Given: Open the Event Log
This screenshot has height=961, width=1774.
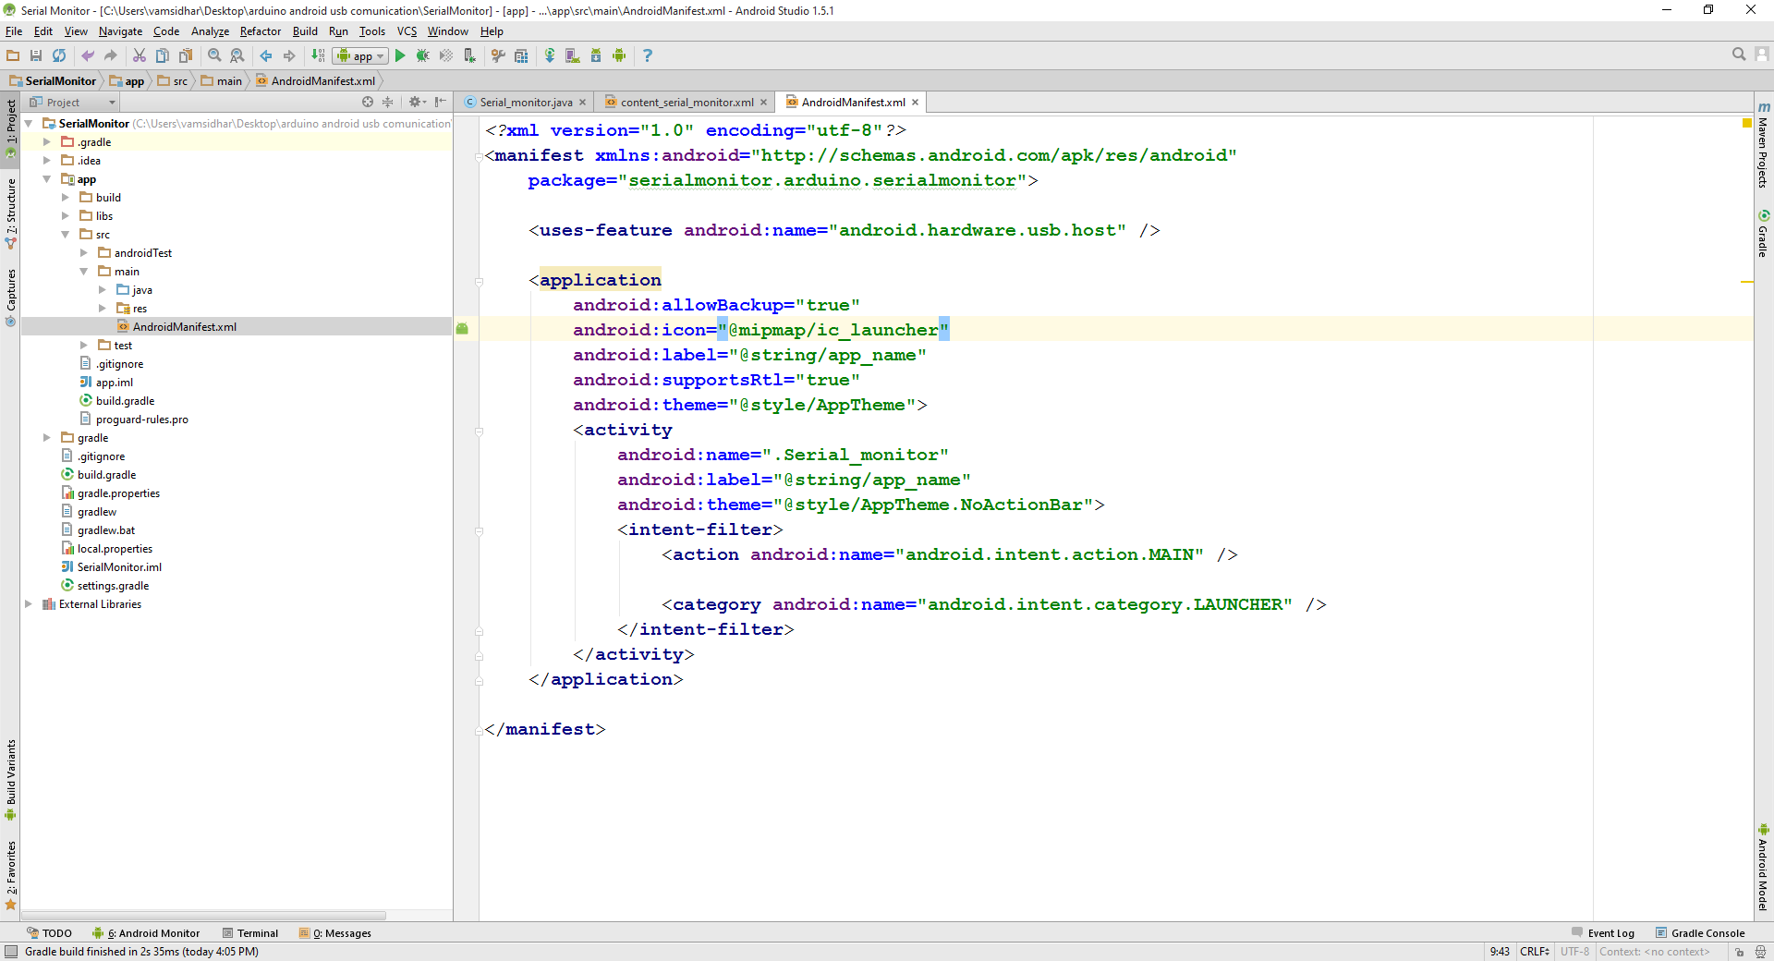Looking at the screenshot, I should click(1610, 933).
